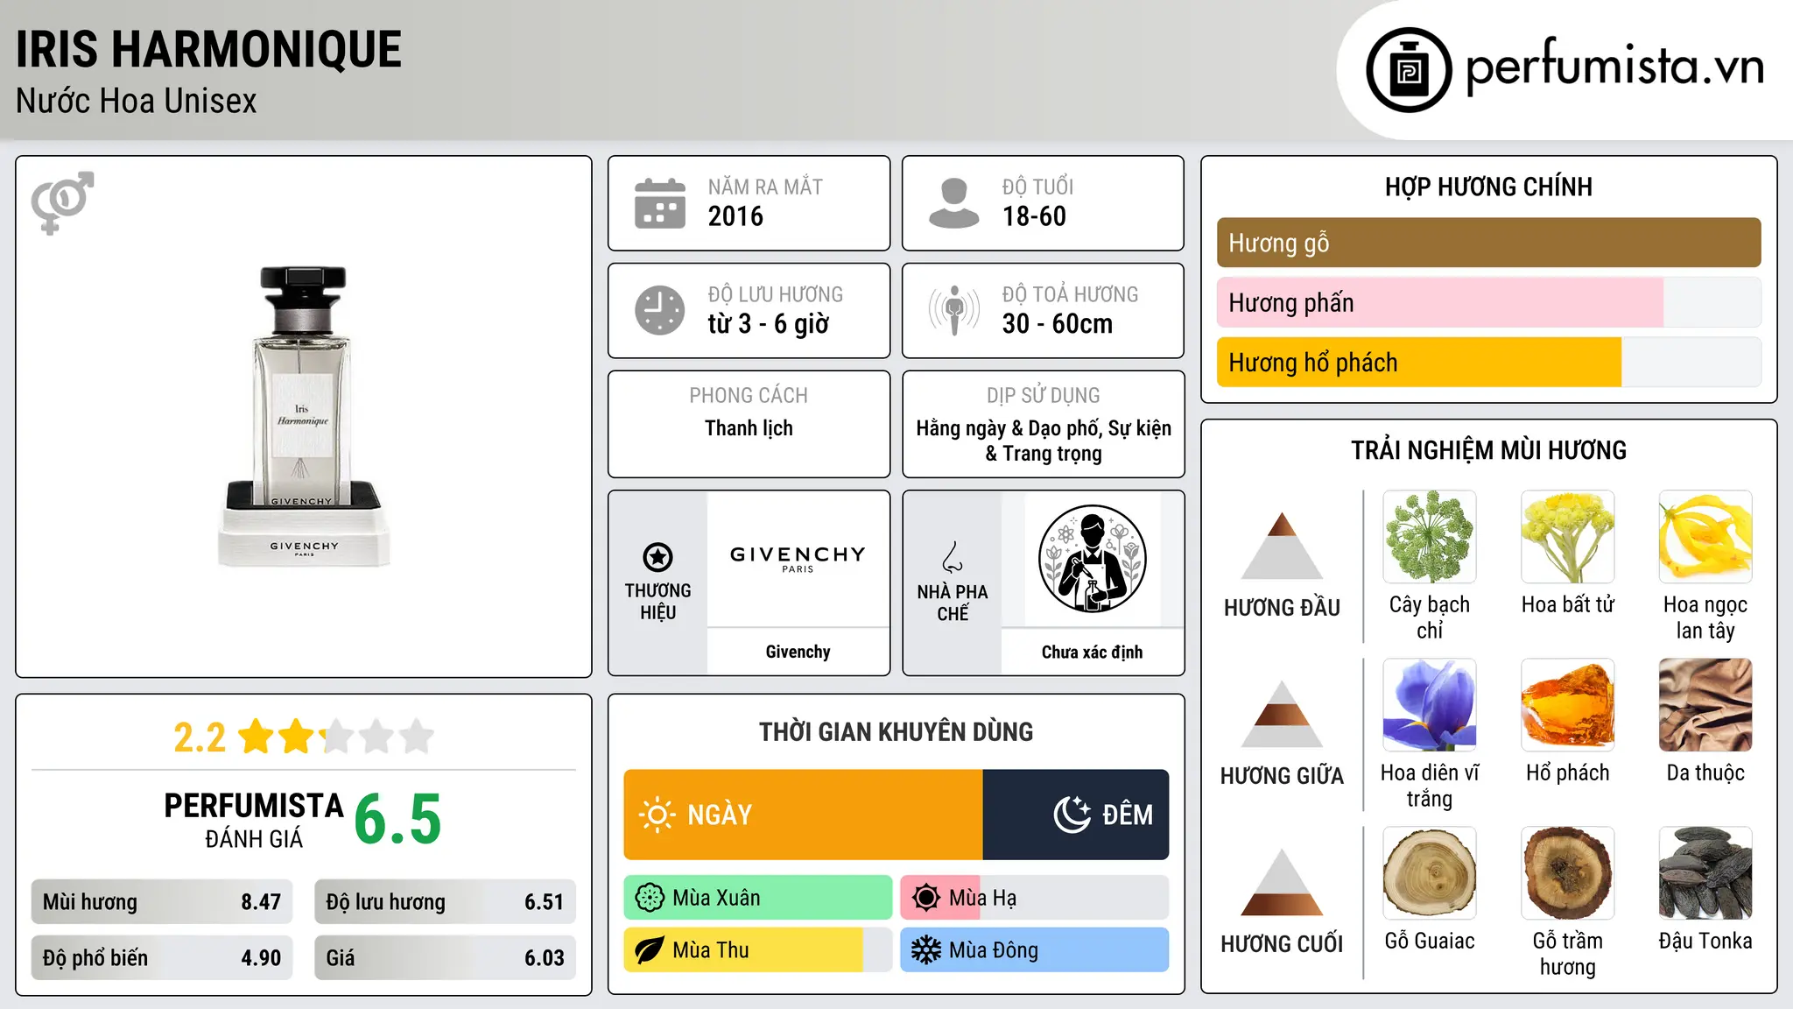Image resolution: width=1793 pixels, height=1009 pixels.
Task: Click the last grey rating star
Action: [x=417, y=737]
